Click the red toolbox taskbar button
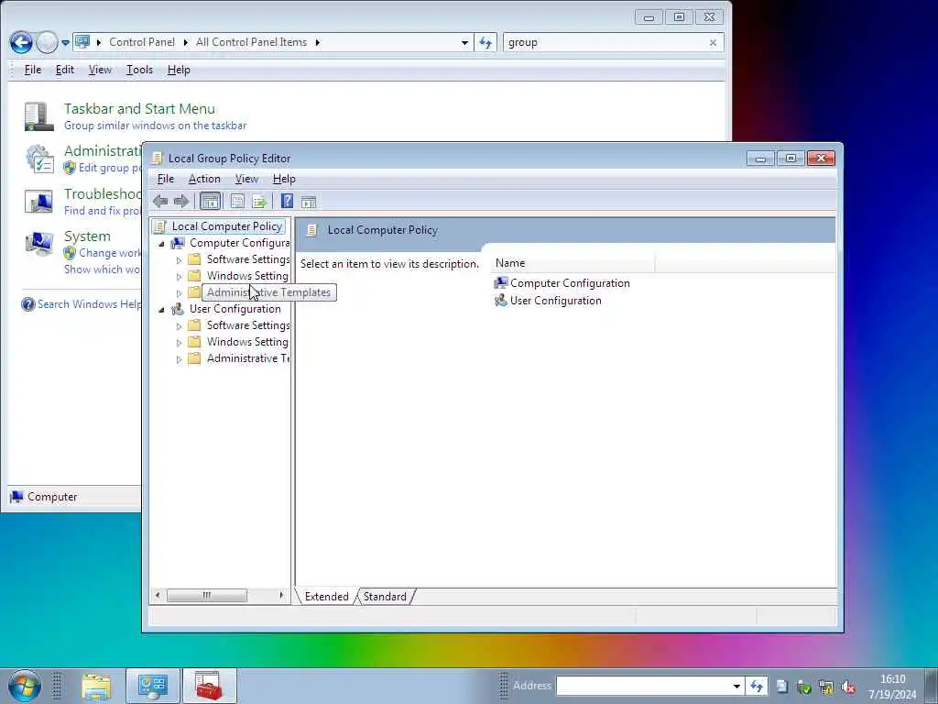 click(210, 687)
